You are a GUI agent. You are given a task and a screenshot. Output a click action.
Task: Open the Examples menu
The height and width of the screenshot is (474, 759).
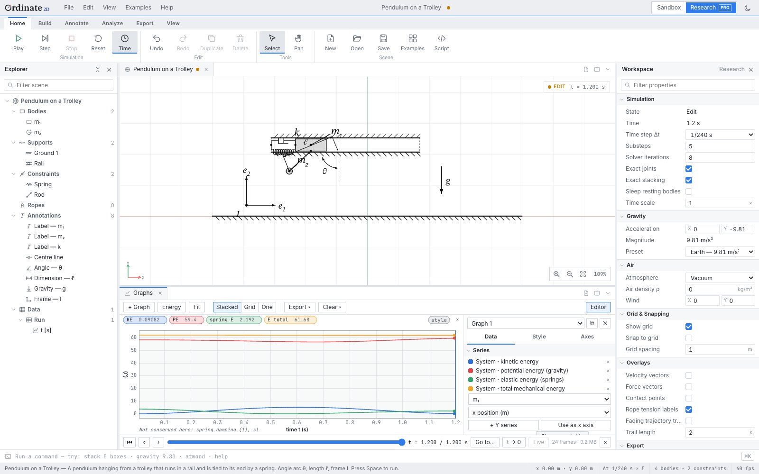pos(139,8)
